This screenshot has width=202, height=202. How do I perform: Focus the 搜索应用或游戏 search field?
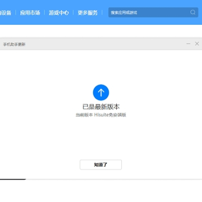(153, 12)
